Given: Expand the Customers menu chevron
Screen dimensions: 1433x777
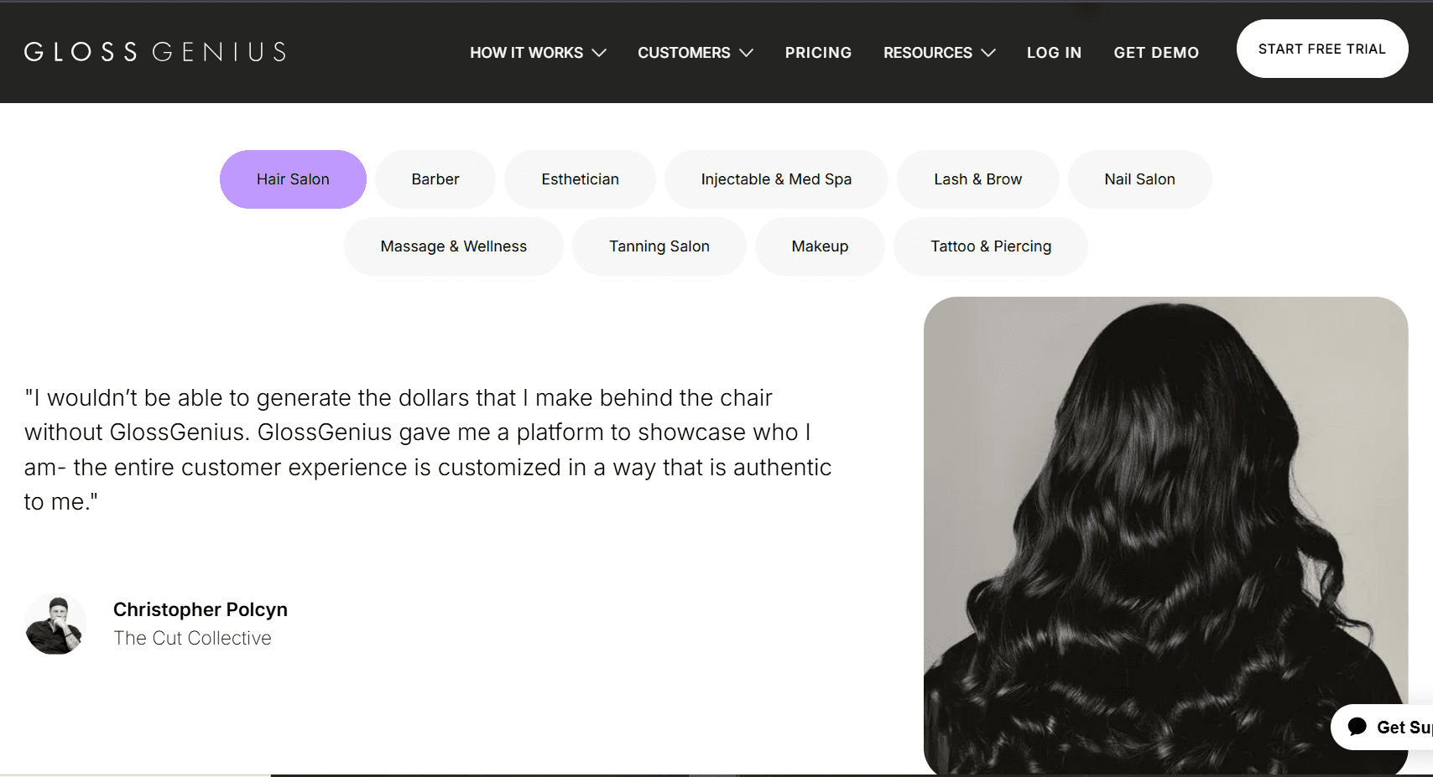Looking at the screenshot, I should (x=746, y=53).
